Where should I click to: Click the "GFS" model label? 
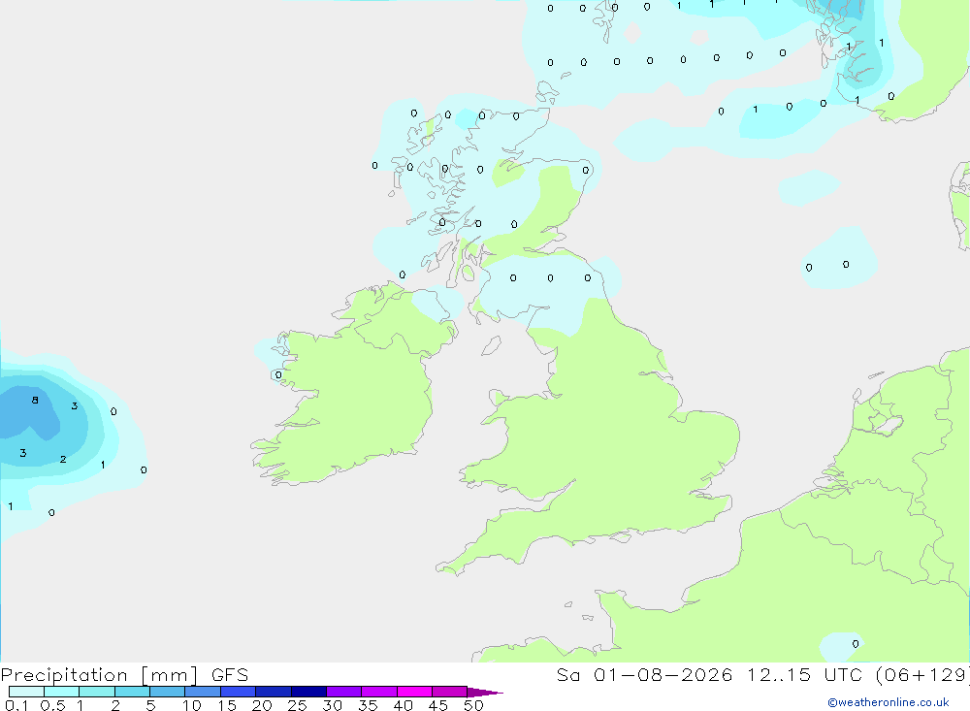(x=230, y=675)
